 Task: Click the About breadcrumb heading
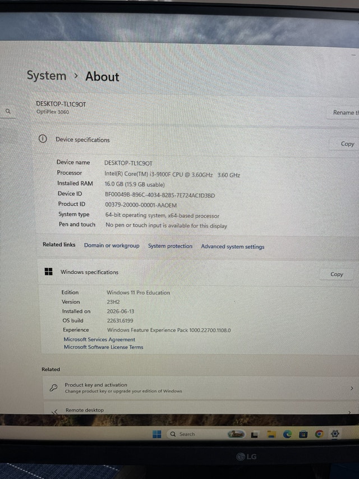coord(102,76)
